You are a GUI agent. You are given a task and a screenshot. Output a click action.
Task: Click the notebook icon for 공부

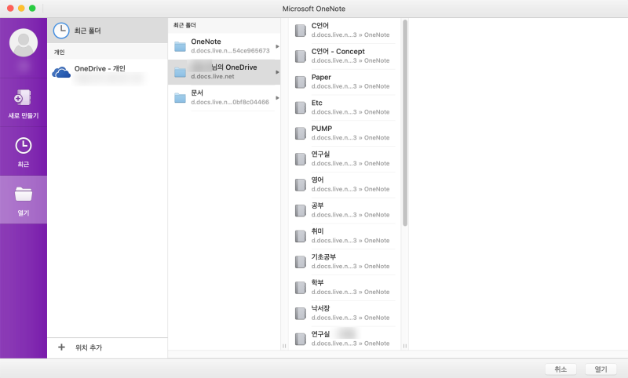point(301,210)
